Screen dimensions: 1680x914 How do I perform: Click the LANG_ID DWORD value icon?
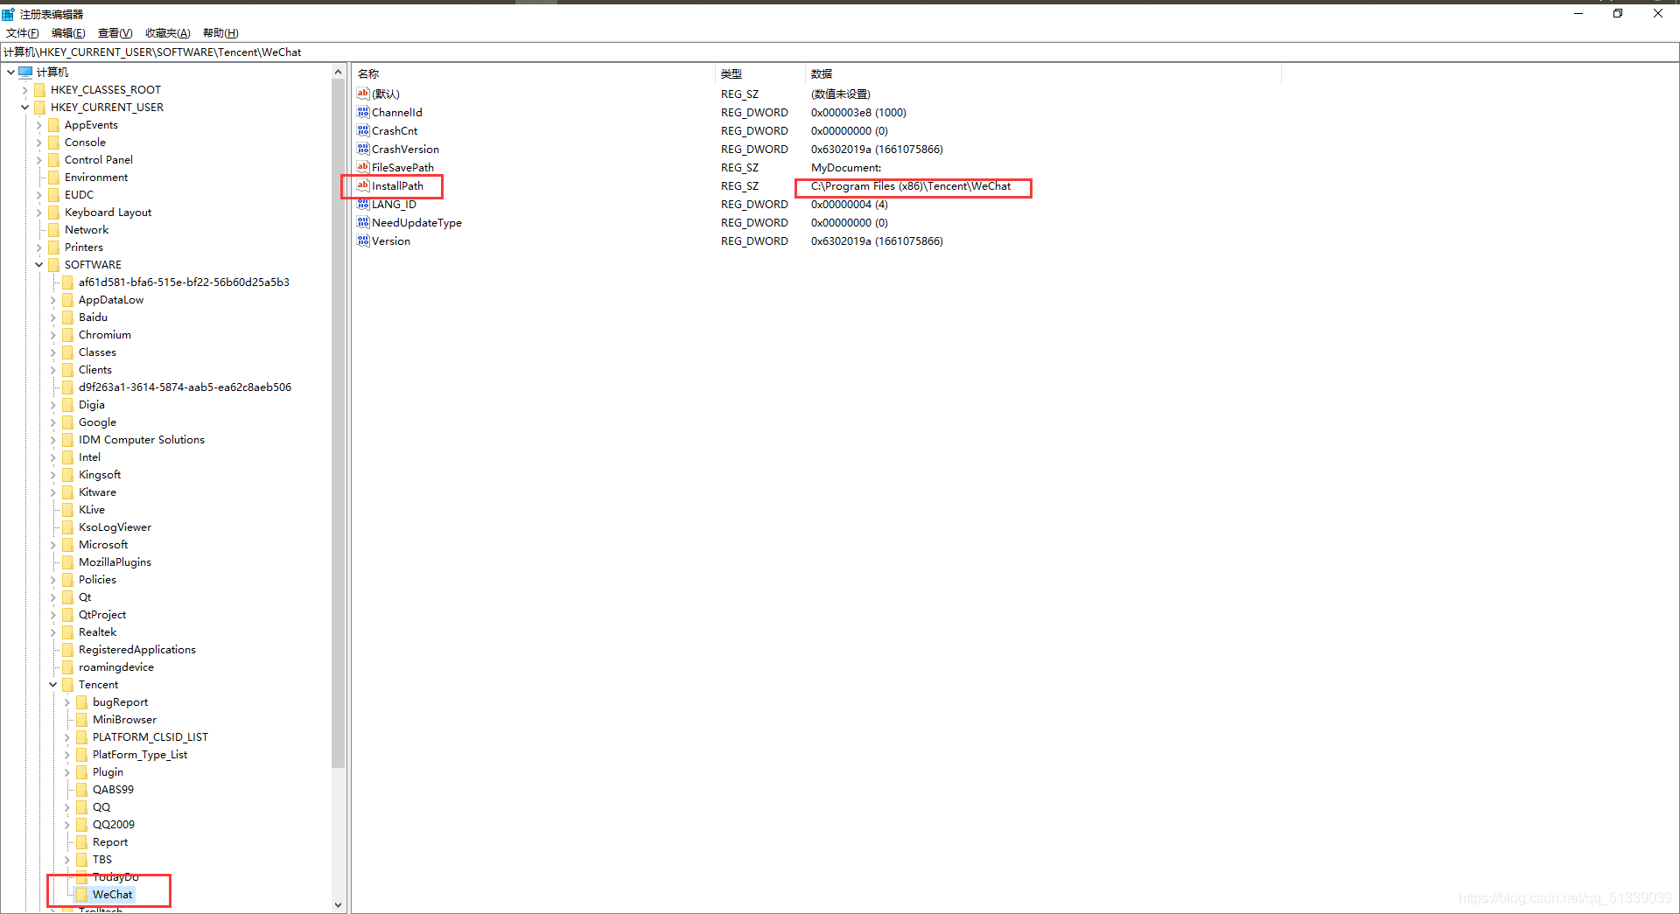point(363,204)
